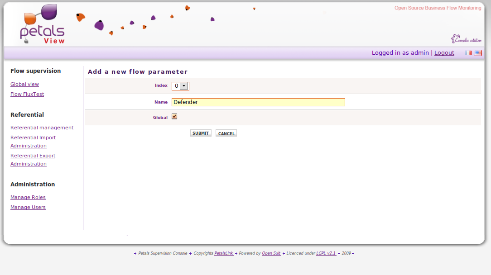Open the Manage Users page
Screen dimensions: 491x275
(x=28, y=207)
